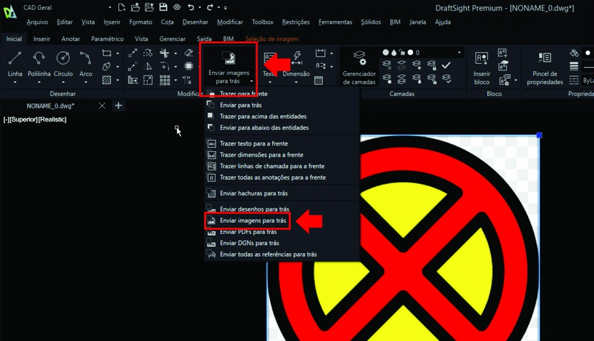Choose Trazer dimensões para a frente
Image resolution: width=594 pixels, height=341 pixels.
click(x=282, y=155)
